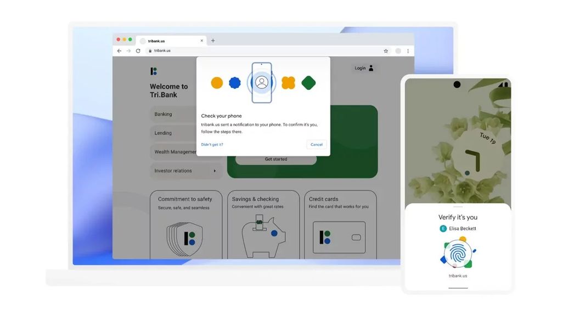Tap the fingerprint icon on the phone screen

459,253
